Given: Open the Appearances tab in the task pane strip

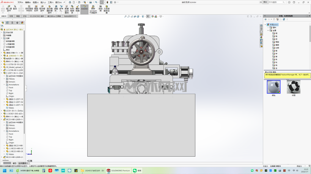Looking at the screenshot, I should point(261,37).
